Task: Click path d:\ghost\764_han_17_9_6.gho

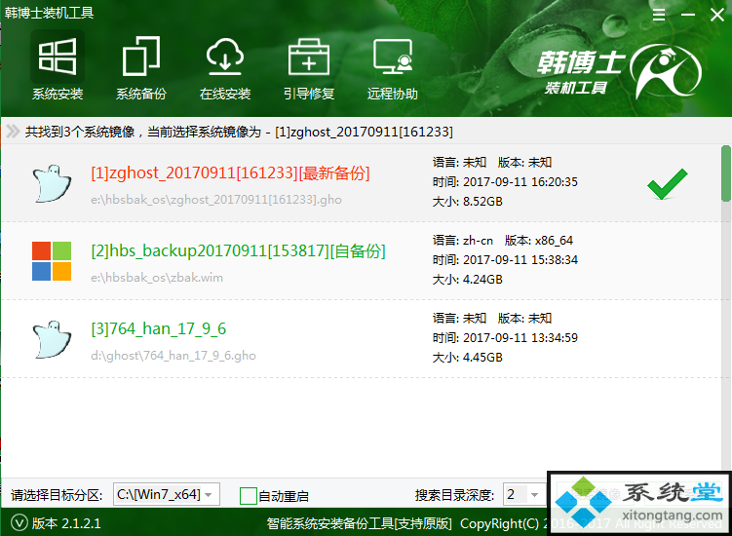Action: [x=173, y=356]
